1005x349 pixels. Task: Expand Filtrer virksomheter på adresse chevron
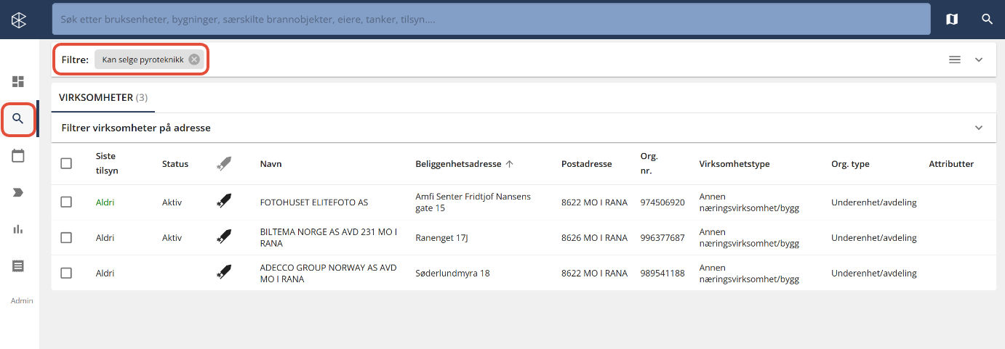(x=979, y=128)
